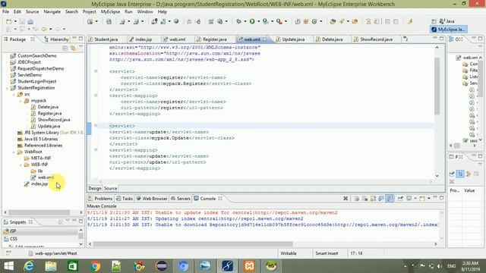Select the JDBCProject project

pyautogui.click(x=25, y=62)
